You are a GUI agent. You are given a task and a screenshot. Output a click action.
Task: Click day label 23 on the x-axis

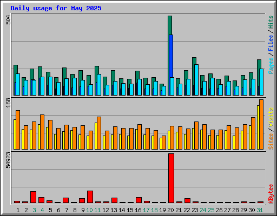coord(195,210)
